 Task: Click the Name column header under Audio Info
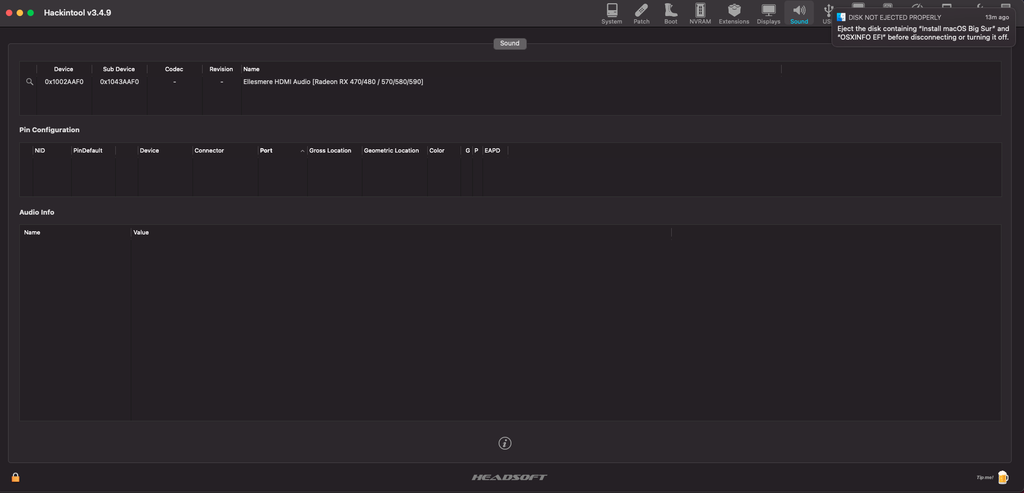coord(32,232)
